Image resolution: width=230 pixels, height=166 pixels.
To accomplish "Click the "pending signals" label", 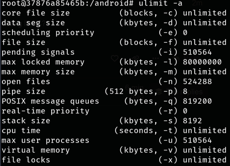I will click(x=38, y=52).
